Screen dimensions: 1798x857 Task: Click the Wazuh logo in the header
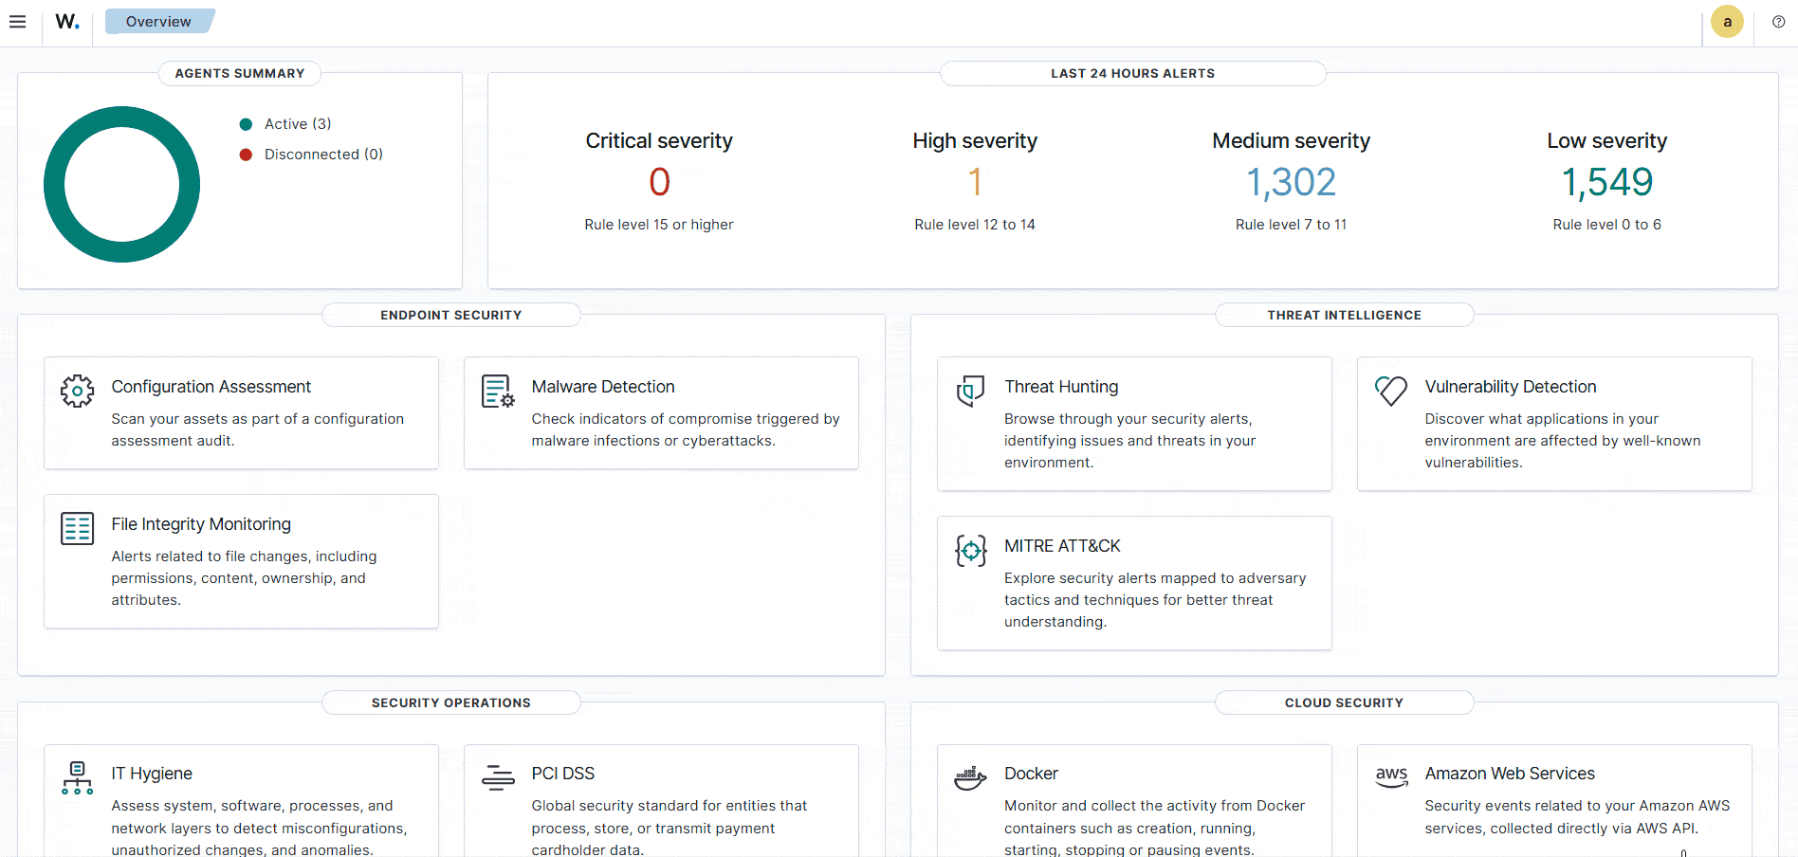click(66, 21)
